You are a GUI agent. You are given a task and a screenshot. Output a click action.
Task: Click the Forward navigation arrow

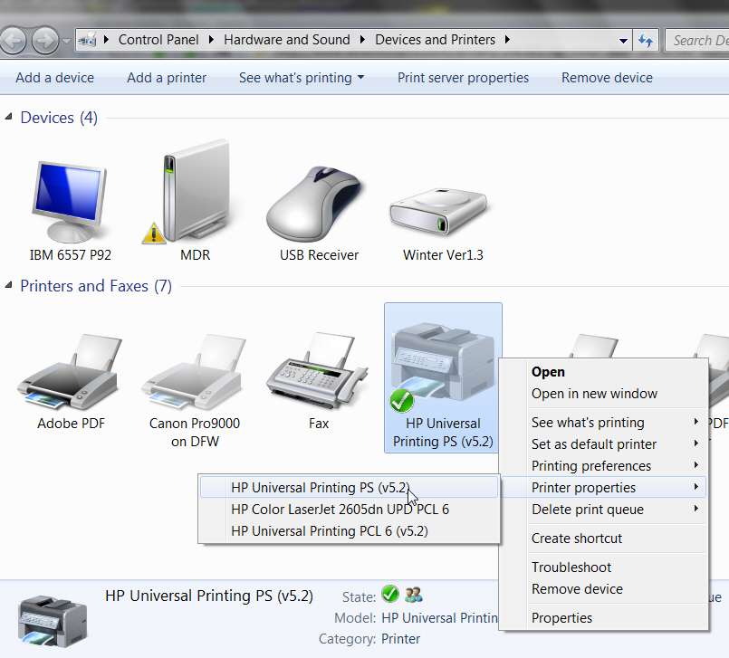[x=45, y=41]
